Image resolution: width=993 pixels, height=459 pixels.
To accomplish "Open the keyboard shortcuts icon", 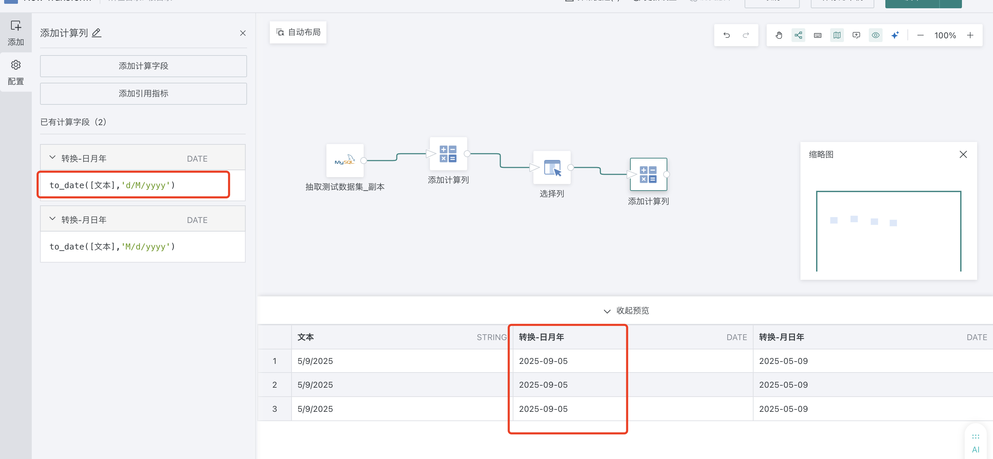I will click(x=818, y=35).
